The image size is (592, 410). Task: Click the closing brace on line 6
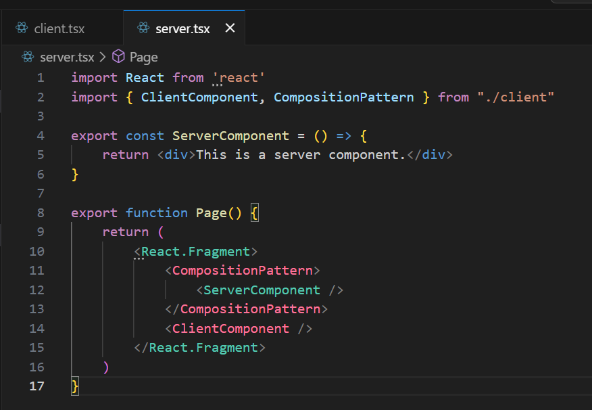[75, 175]
